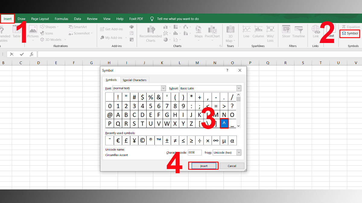Click the Icons button in Illustrations
The width and height of the screenshot is (362, 203).
pyautogui.click(x=47, y=33)
